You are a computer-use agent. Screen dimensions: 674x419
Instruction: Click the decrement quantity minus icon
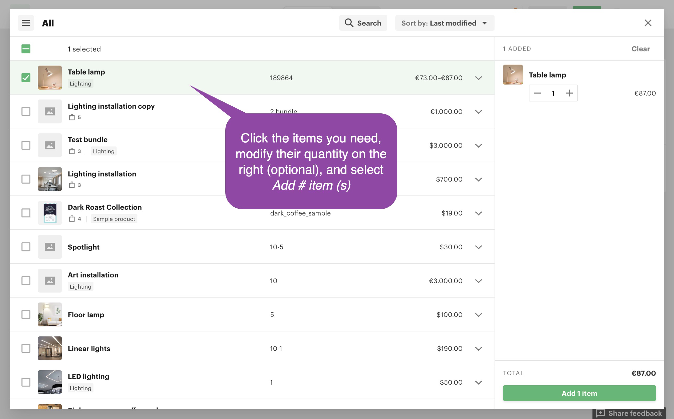(x=538, y=93)
